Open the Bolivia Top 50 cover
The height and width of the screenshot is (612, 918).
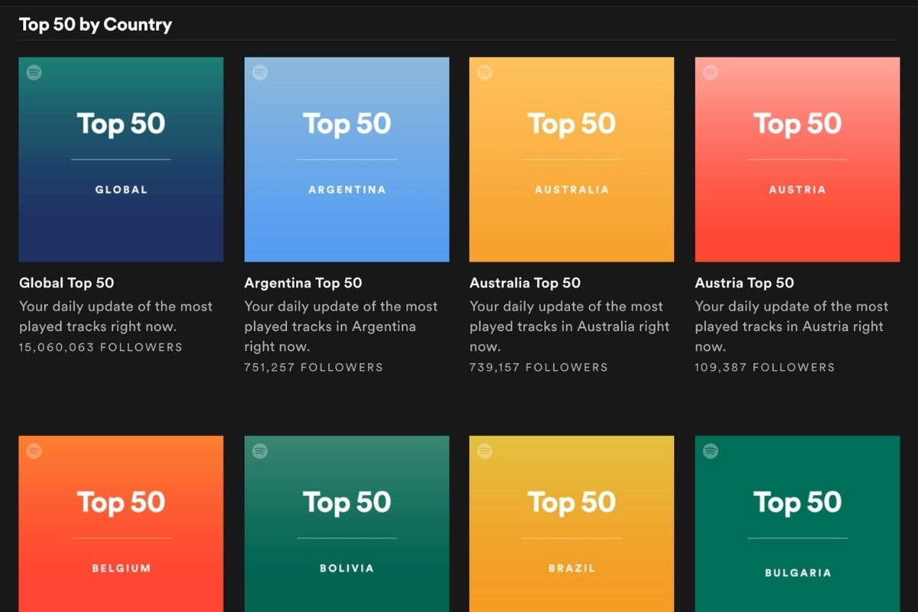tap(347, 524)
